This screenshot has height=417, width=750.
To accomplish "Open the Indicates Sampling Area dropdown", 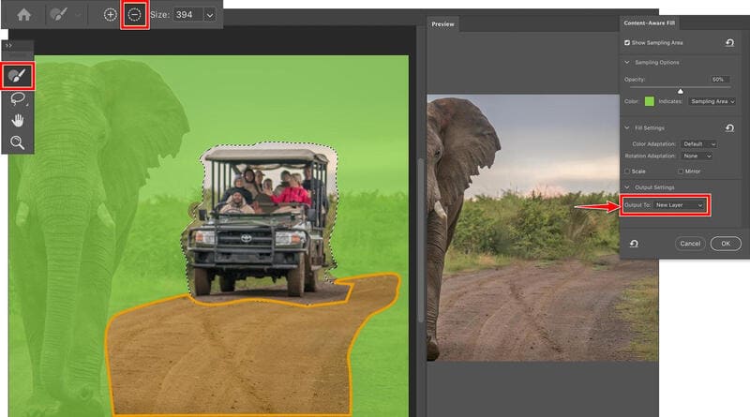I will click(x=712, y=101).
